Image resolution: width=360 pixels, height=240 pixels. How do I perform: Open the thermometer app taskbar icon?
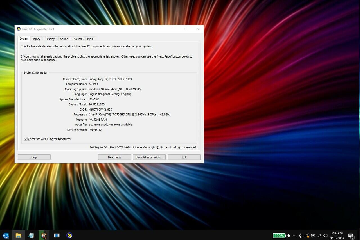tap(44, 236)
